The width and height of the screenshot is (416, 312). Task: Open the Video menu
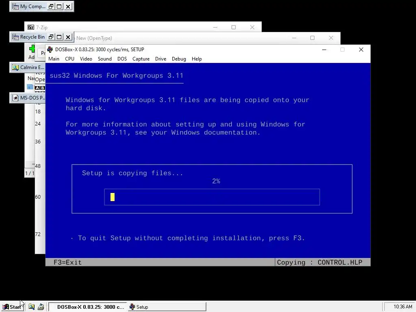[x=86, y=59]
